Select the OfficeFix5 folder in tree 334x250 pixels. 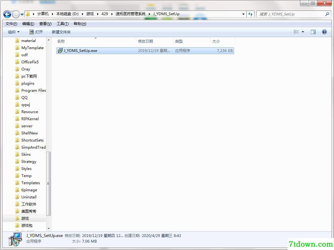click(x=30, y=62)
